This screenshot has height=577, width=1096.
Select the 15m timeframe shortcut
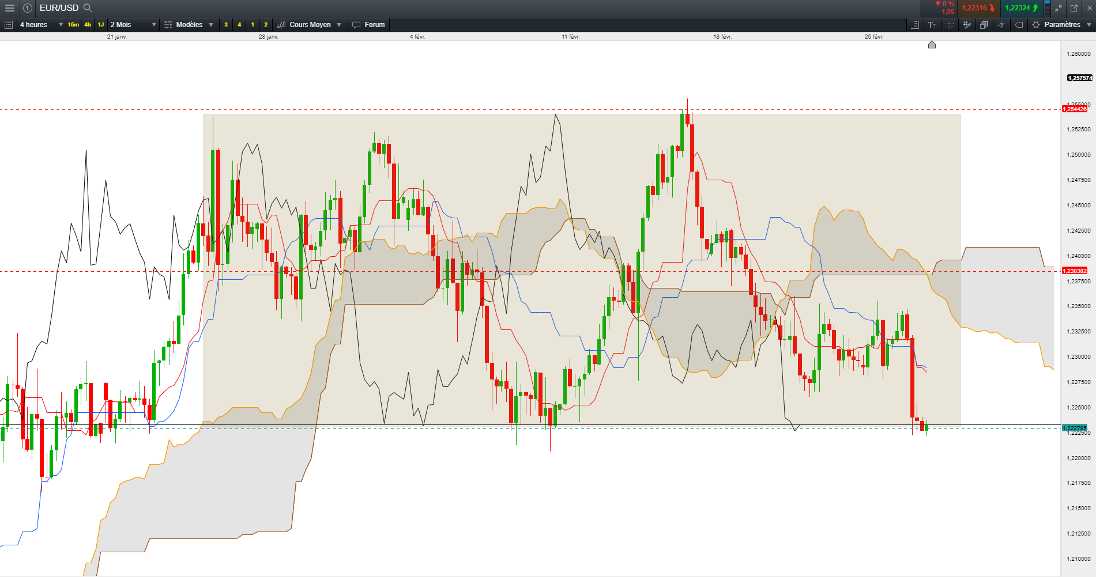(73, 25)
